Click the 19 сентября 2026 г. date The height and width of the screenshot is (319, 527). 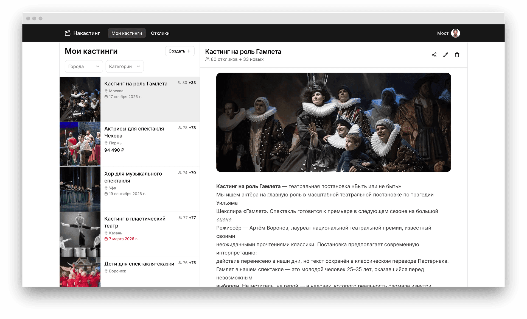point(127,194)
